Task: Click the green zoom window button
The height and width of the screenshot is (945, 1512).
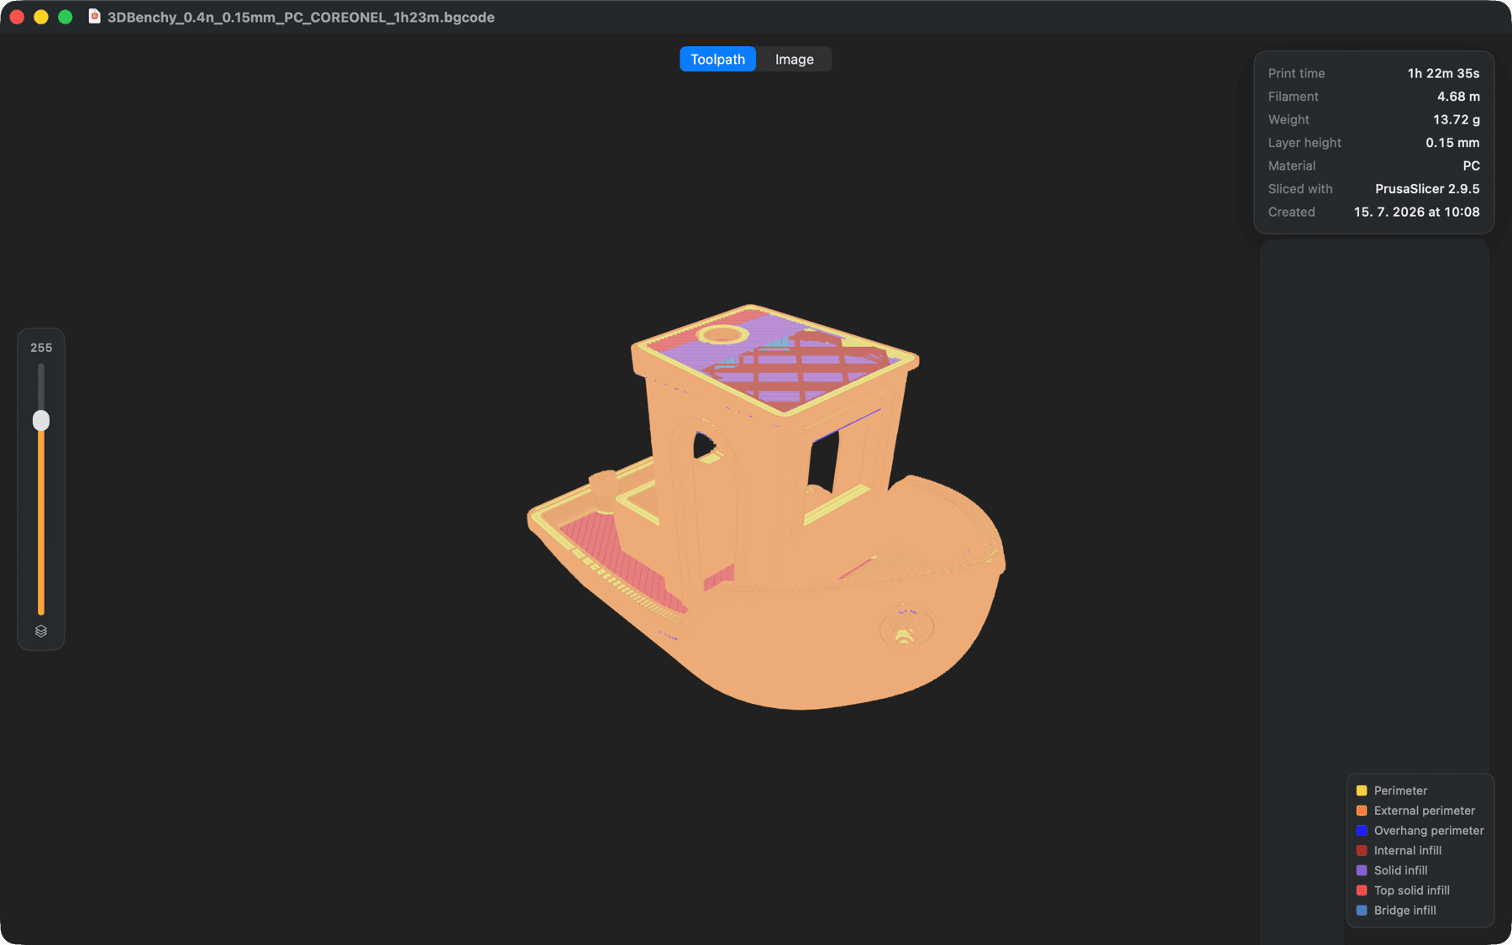Action: point(66,17)
